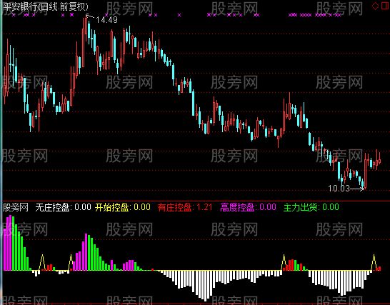This screenshot has height=305, width=390.
Task: Click the chart title 平安银行(日线.前复权)
Action: click(x=46, y=6)
